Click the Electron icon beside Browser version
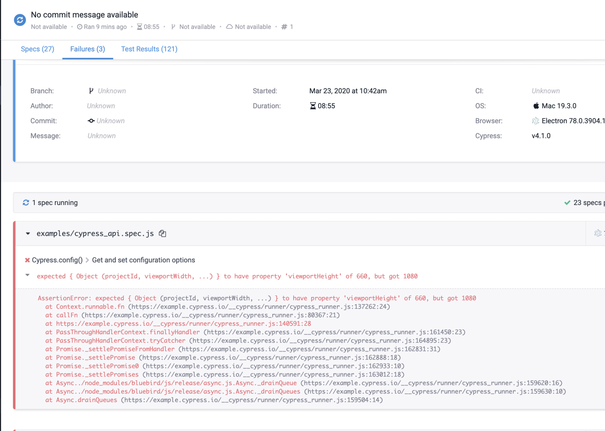The height and width of the screenshot is (431, 605). 536,121
